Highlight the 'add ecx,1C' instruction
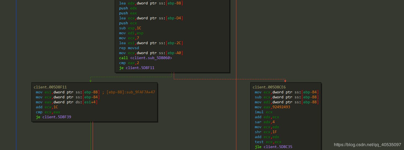Screen dimensions: 404x150 (x=47, y=107)
